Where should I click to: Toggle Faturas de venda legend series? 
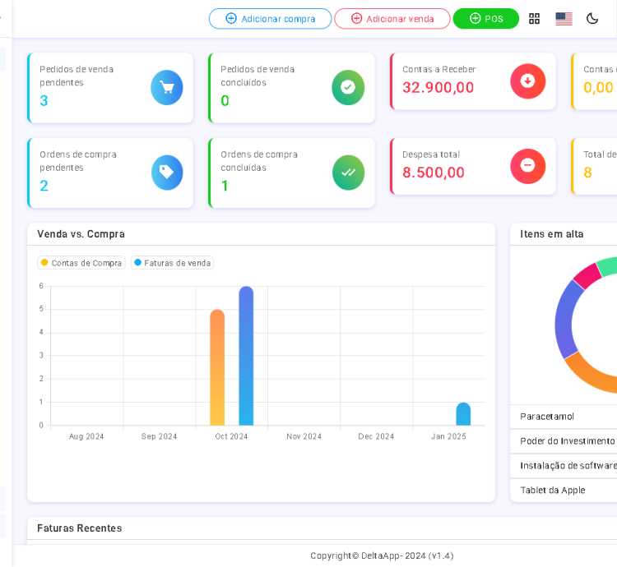(x=172, y=263)
